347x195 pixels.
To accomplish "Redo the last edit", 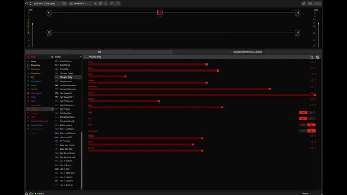I will click(118, 4).
